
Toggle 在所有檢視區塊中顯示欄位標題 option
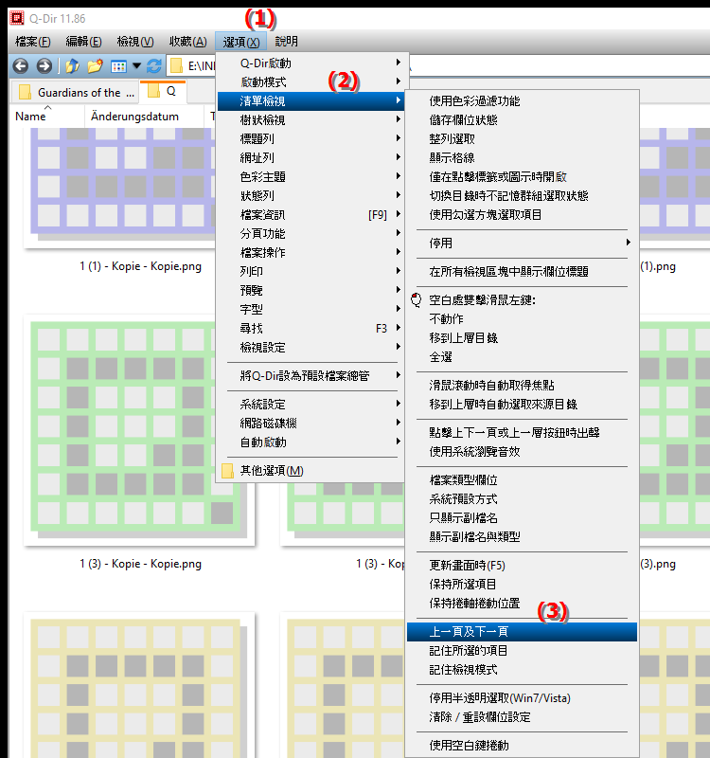tap(523, 272)
